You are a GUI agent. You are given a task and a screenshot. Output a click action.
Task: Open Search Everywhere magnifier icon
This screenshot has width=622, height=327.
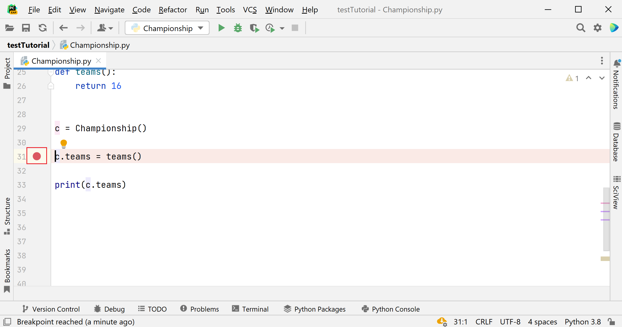pos(581,28)
